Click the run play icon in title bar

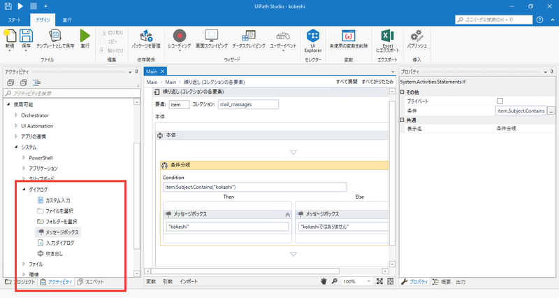coord(20,6)
